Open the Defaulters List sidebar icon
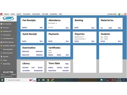 click(x=2, y=31)
